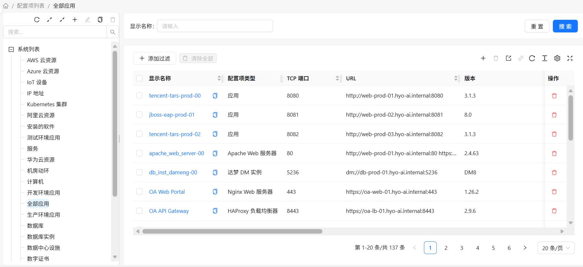Copy name of apache_web_server-00
This screenshot has height=267, width=583.
pyautogui.click(x=215, y=153)
